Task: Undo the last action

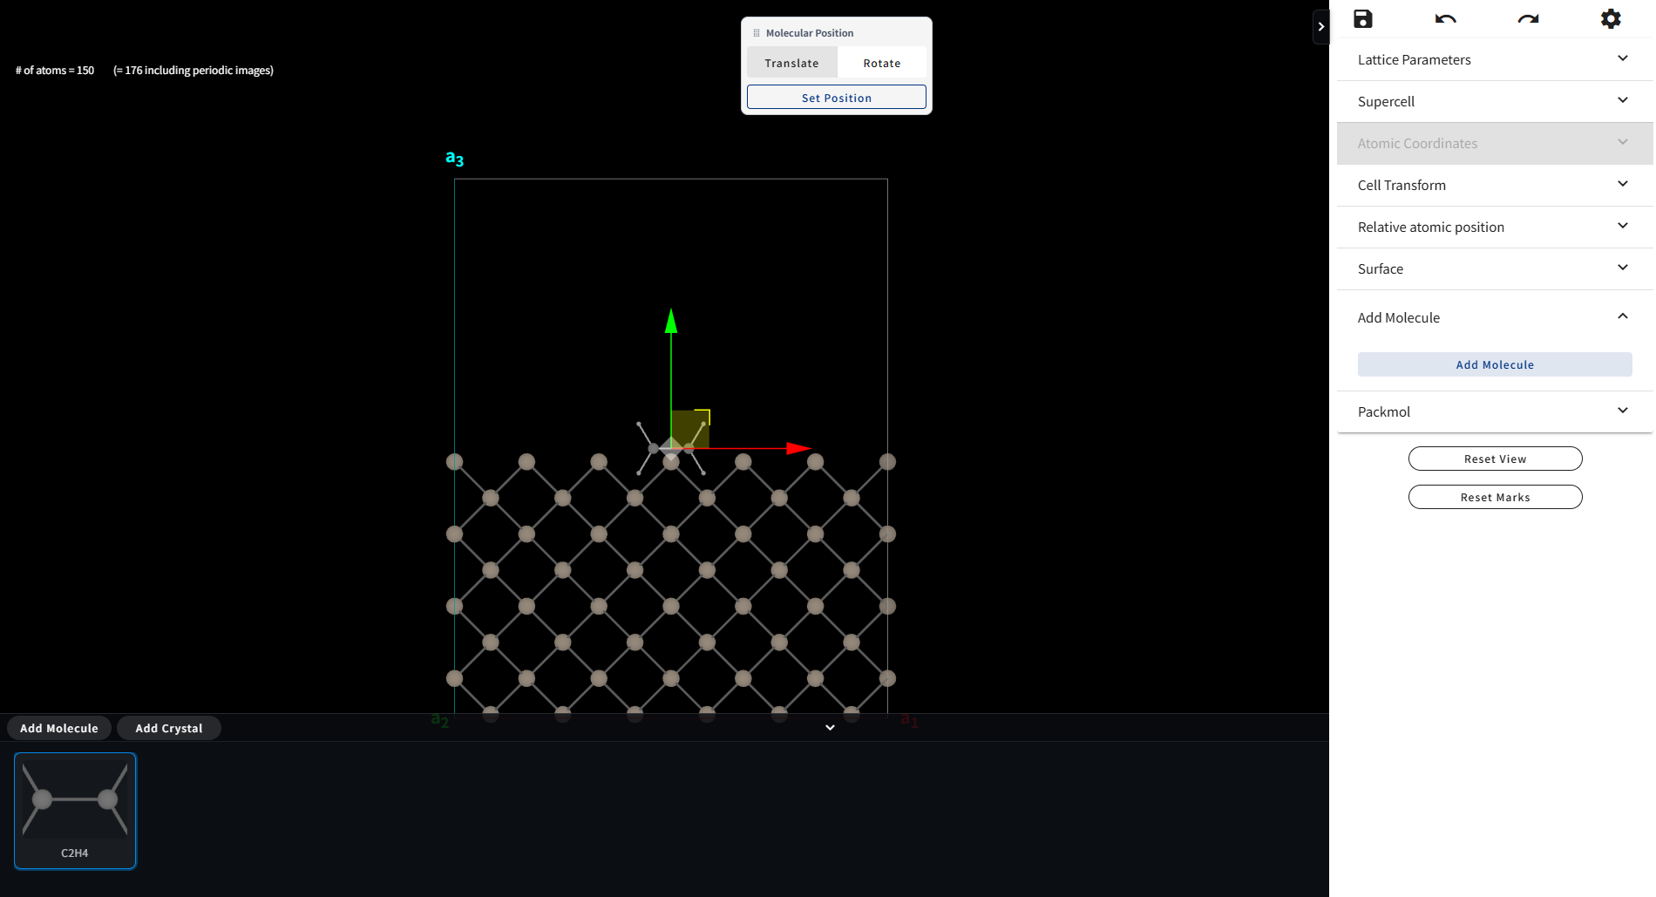Action: coord(1445,17)
